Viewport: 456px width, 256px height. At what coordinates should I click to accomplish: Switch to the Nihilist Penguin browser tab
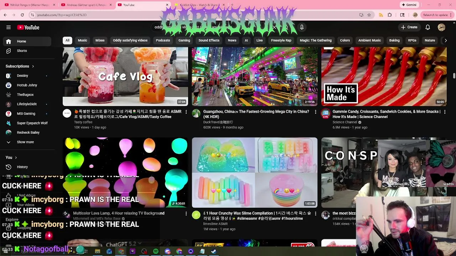coord(30,5)
